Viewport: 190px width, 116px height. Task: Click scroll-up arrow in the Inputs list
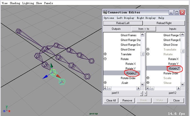(182, 34)
